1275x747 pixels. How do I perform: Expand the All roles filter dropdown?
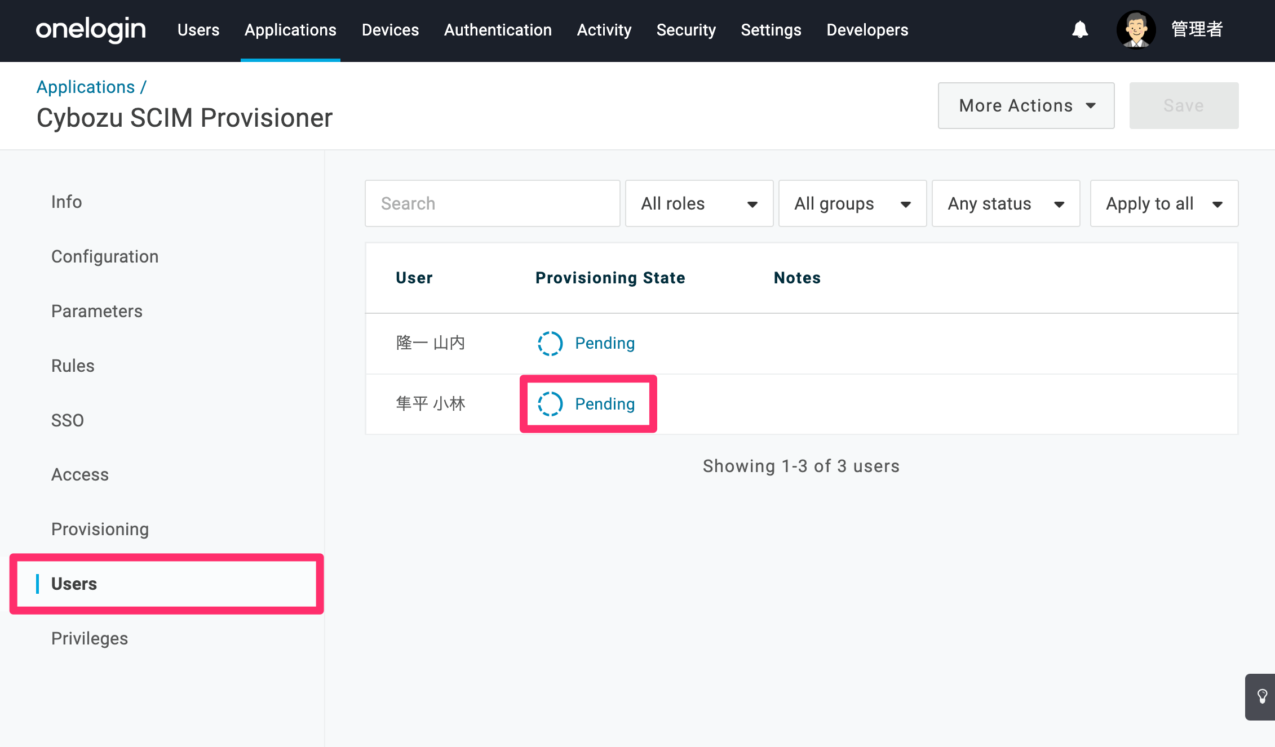coord(699,203)
